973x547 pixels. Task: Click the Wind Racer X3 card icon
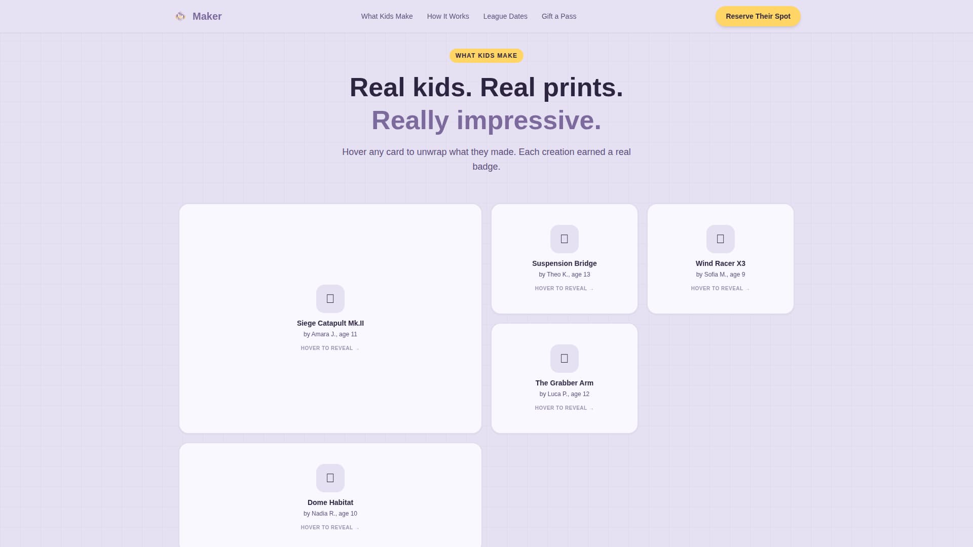pos(721,239)
